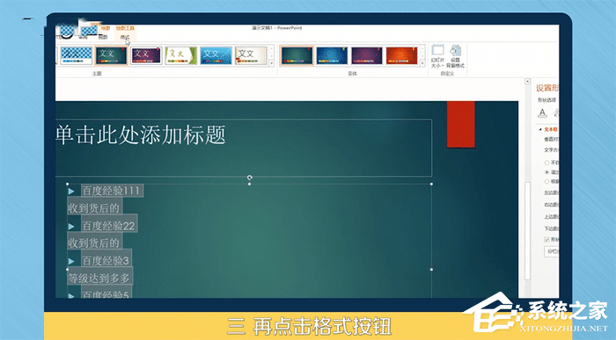Viewport: 616px width, 340px height.
Task: Apply the light blue 文文 theme
Action: 216,55
